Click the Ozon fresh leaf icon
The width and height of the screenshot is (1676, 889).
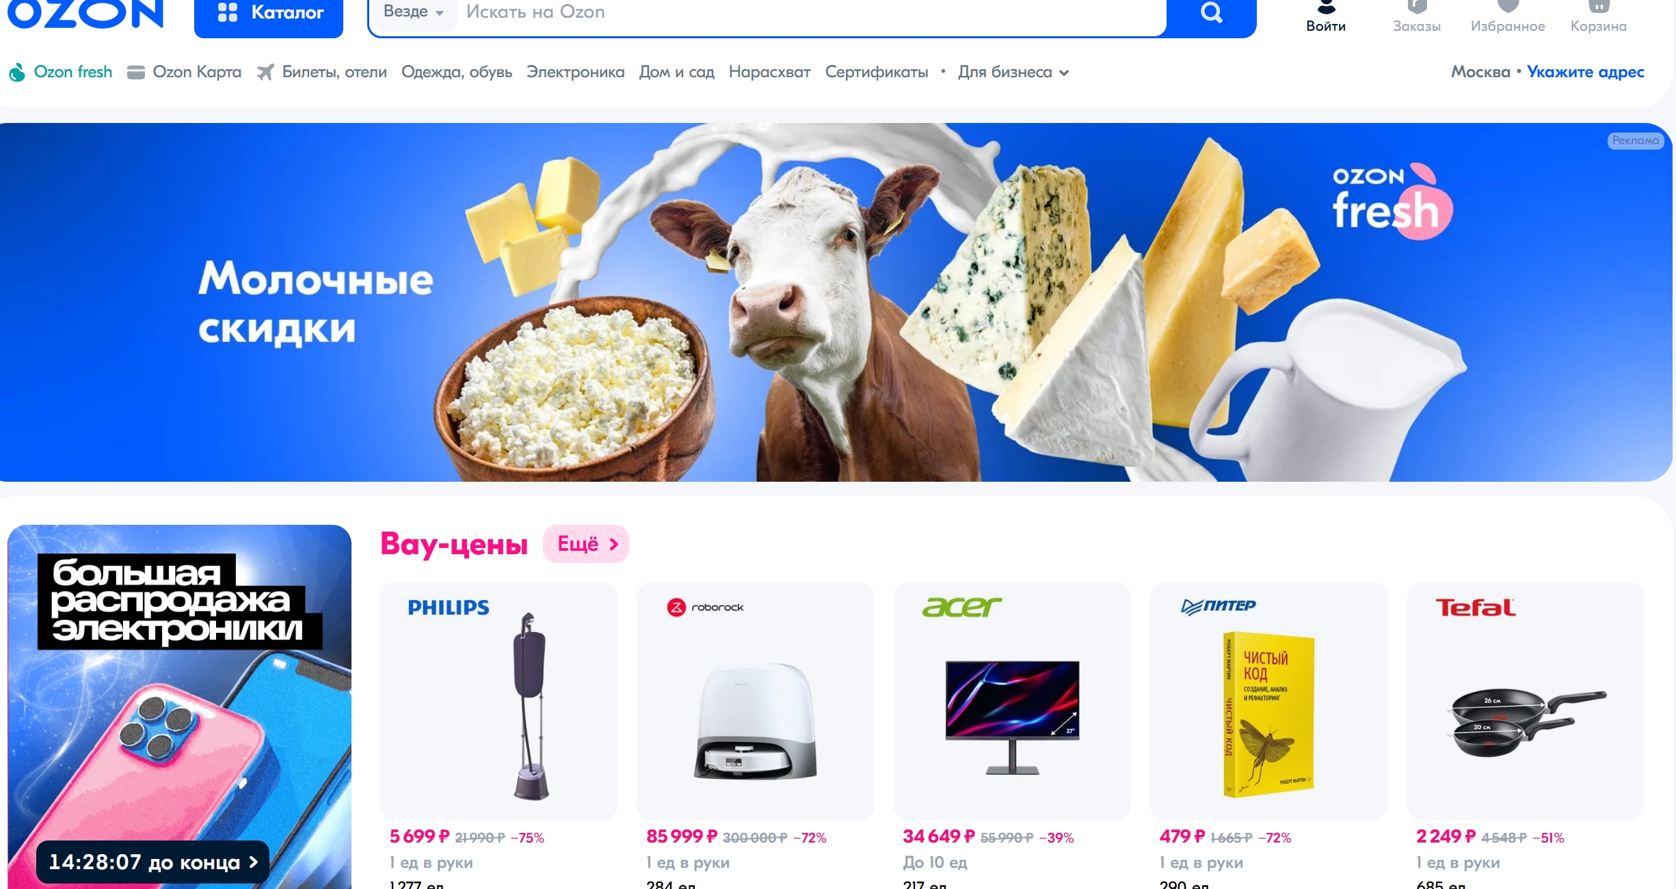click(x=17, y=72)
